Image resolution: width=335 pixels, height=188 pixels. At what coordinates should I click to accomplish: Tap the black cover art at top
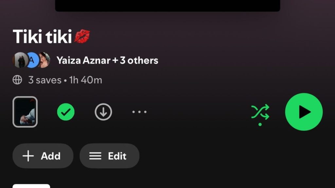pyautogui.click(x=167, y=6)
